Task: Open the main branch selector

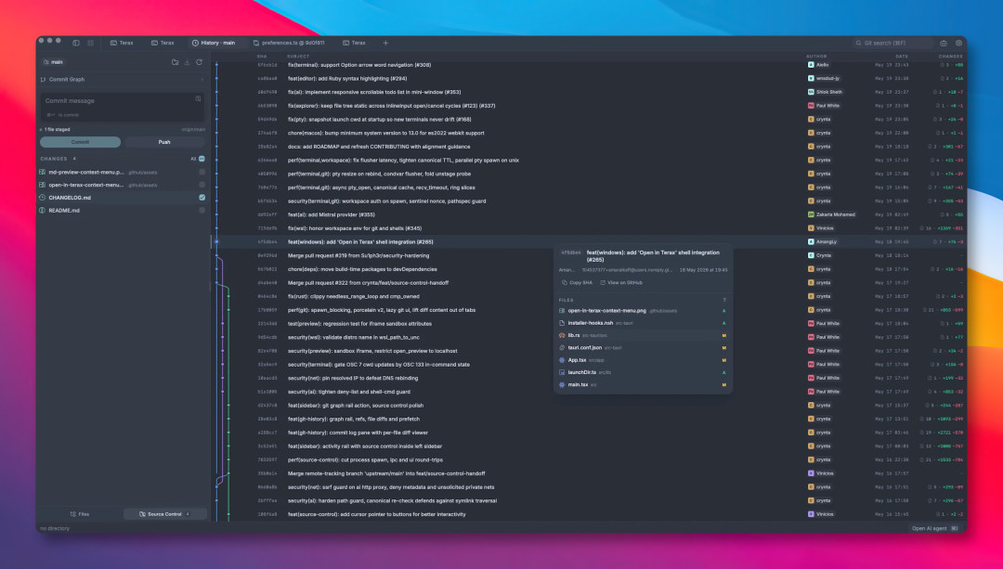Action: [x=53, y=62]
